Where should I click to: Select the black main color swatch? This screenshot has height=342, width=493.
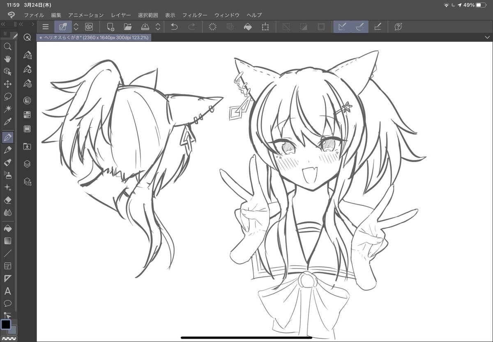[6, 325]
